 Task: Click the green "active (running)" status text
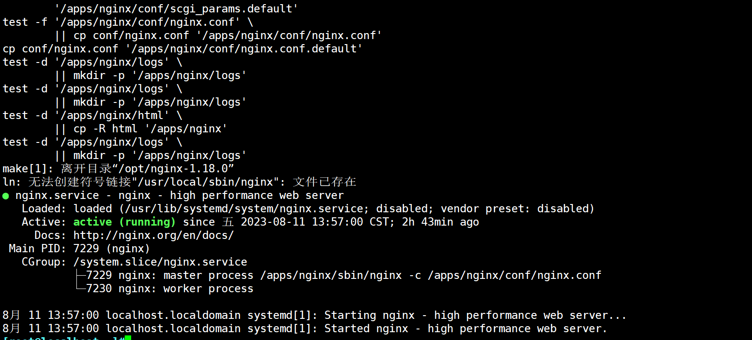(124, 222)
